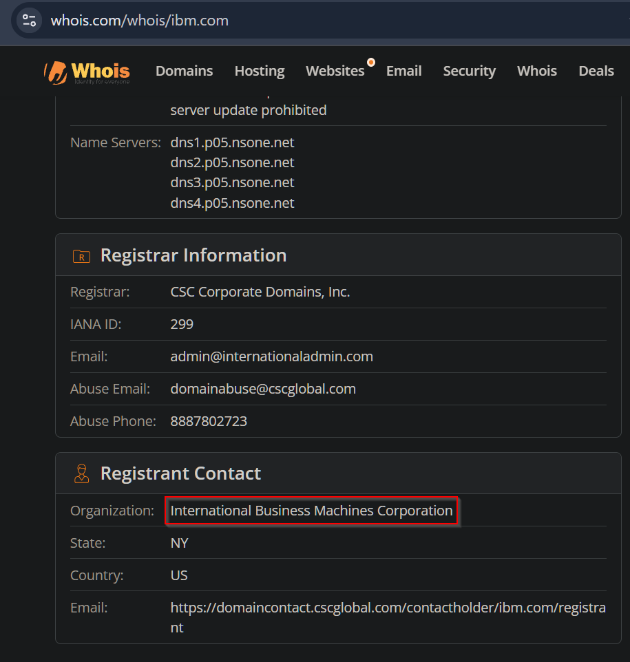Select name server dns1.p05.nsone.net
The image size is (630, 662).
coord(232,142)
